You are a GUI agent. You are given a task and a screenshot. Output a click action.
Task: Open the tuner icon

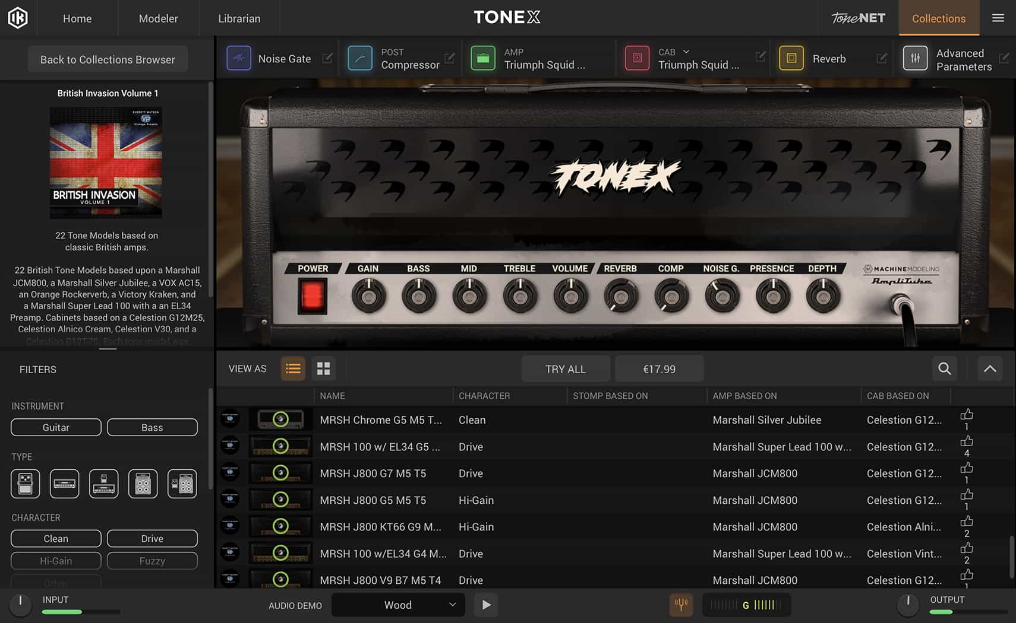tap(681, 605)
